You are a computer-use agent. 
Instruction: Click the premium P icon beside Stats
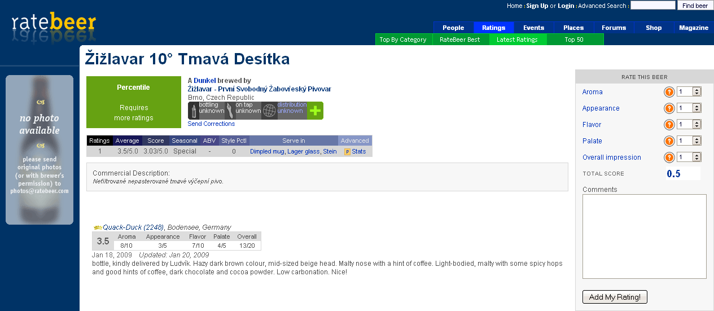[x=347, y=152]
